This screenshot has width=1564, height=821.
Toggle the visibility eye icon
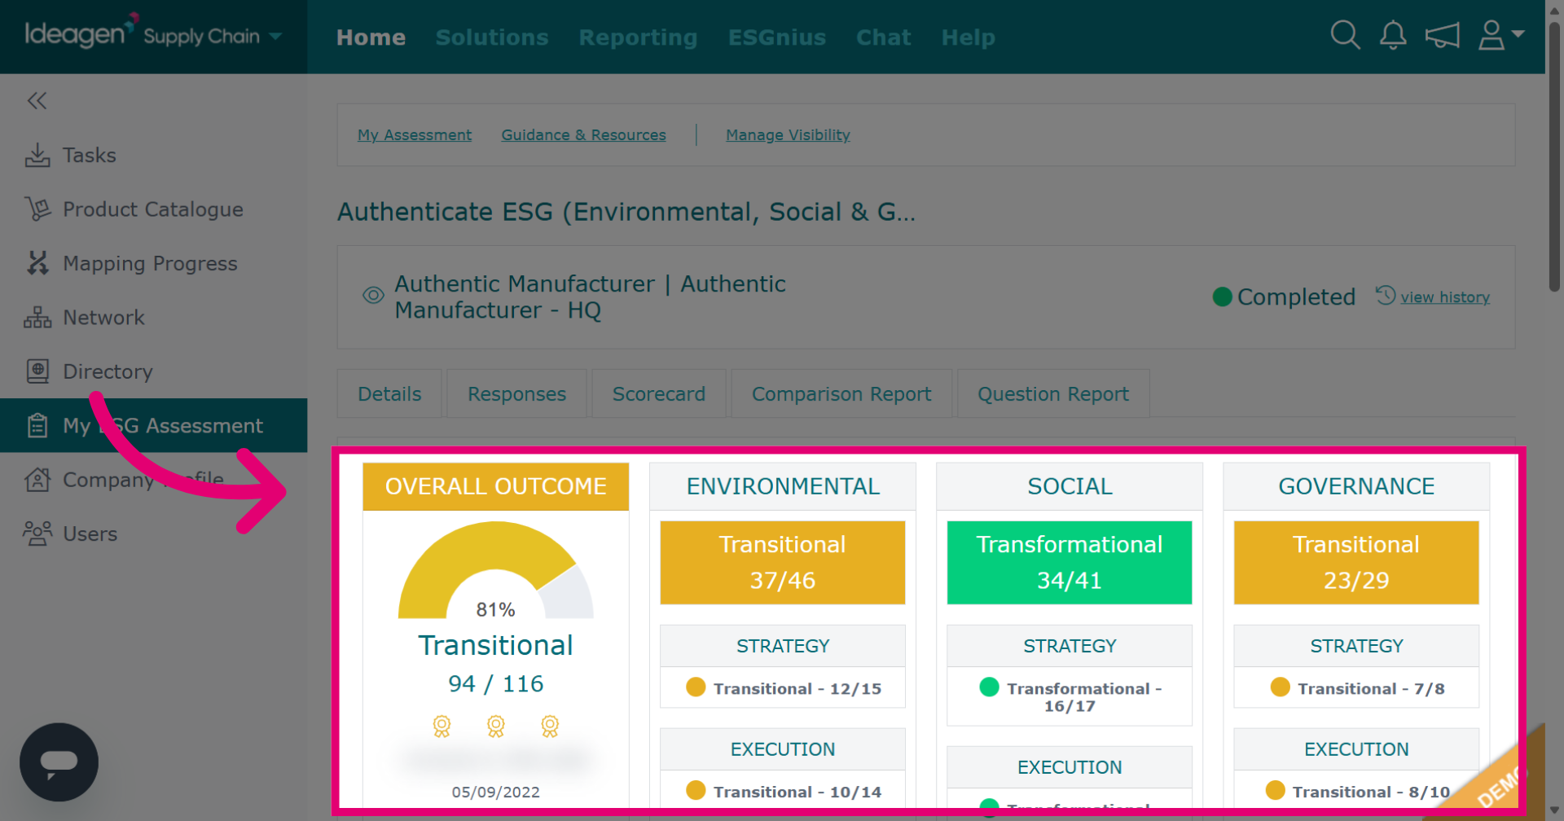pos(373,295)
